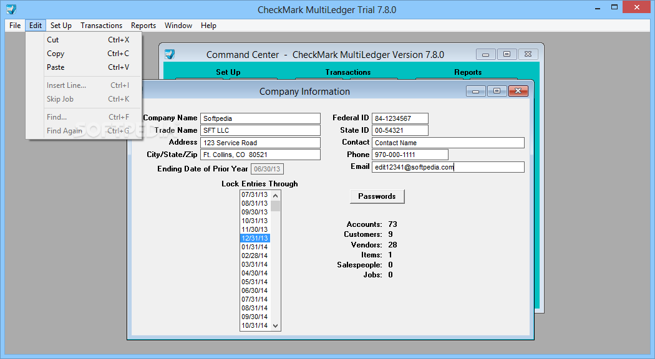The image size is (655, 359).
Task: Open the Transactions menu
Action: pos(102,26)
